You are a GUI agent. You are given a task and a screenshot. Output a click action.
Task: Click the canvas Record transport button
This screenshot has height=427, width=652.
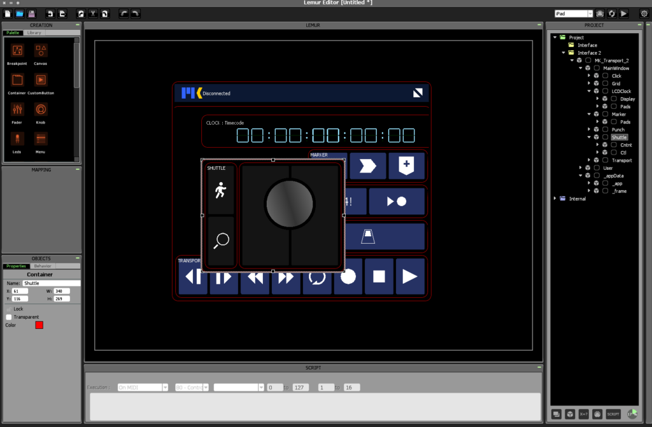click(348, 276)
